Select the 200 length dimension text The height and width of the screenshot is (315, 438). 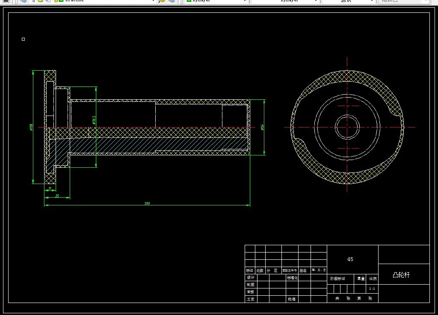[147, 203]
